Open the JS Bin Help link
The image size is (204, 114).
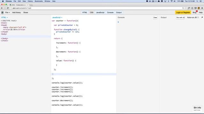click(x=200, y=13)
